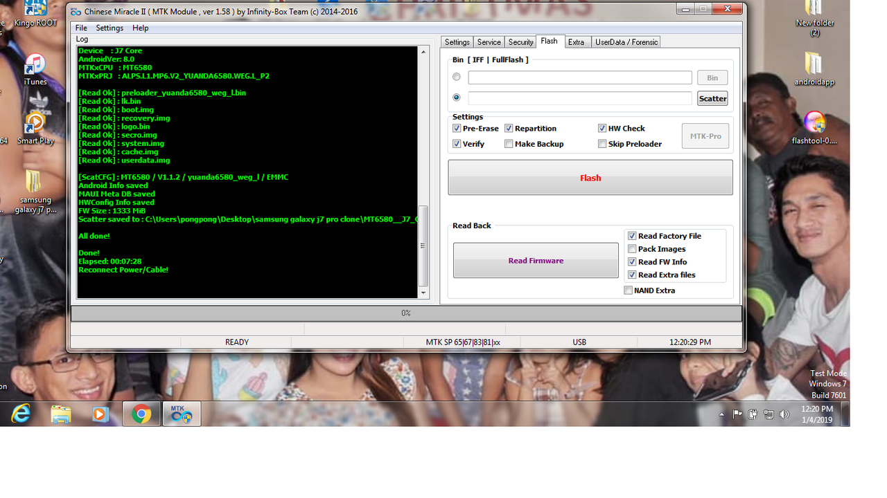The image size is (887, 498).
Task: Launch Internet Explorer from the taskbar
Action: click(x=21, y=414)
